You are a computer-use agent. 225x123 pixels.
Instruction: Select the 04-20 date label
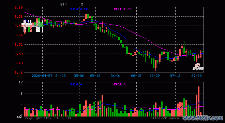click(61, 76)
